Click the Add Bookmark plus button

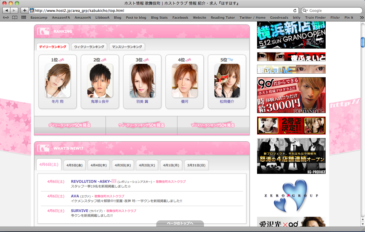24,10
